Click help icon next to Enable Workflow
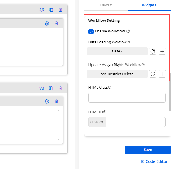 [x=128, y=31]
